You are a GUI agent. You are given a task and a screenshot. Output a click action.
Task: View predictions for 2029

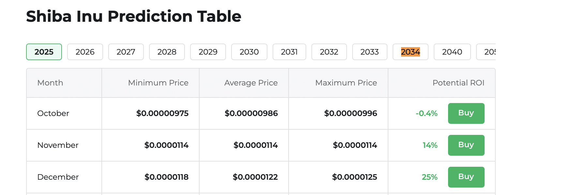[x=208, y=52]
